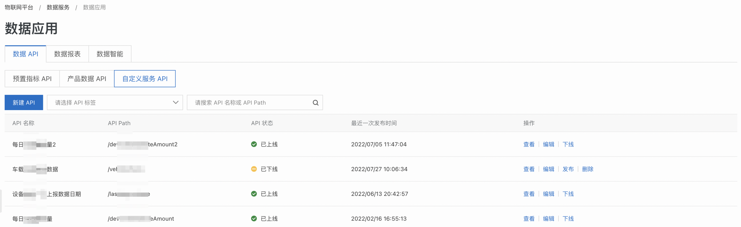The height and width of the screenshot is (227, 741).
Task: Select the 产品数据 API sub-tab
Action: 87,79
